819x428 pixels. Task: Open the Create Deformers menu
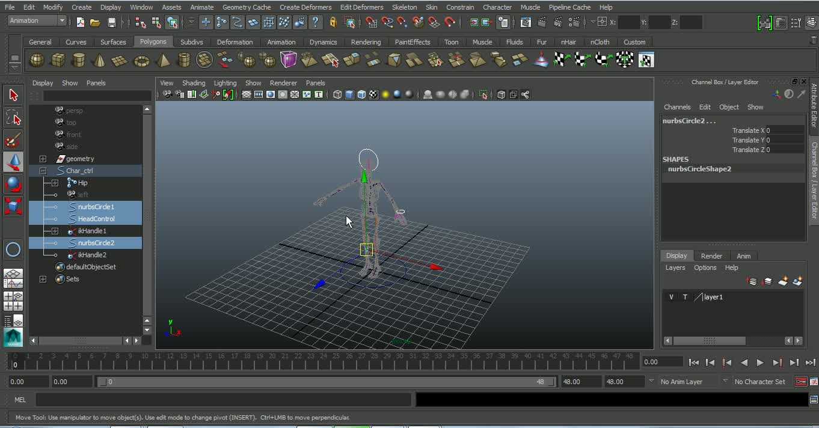(x=305, y=7)
